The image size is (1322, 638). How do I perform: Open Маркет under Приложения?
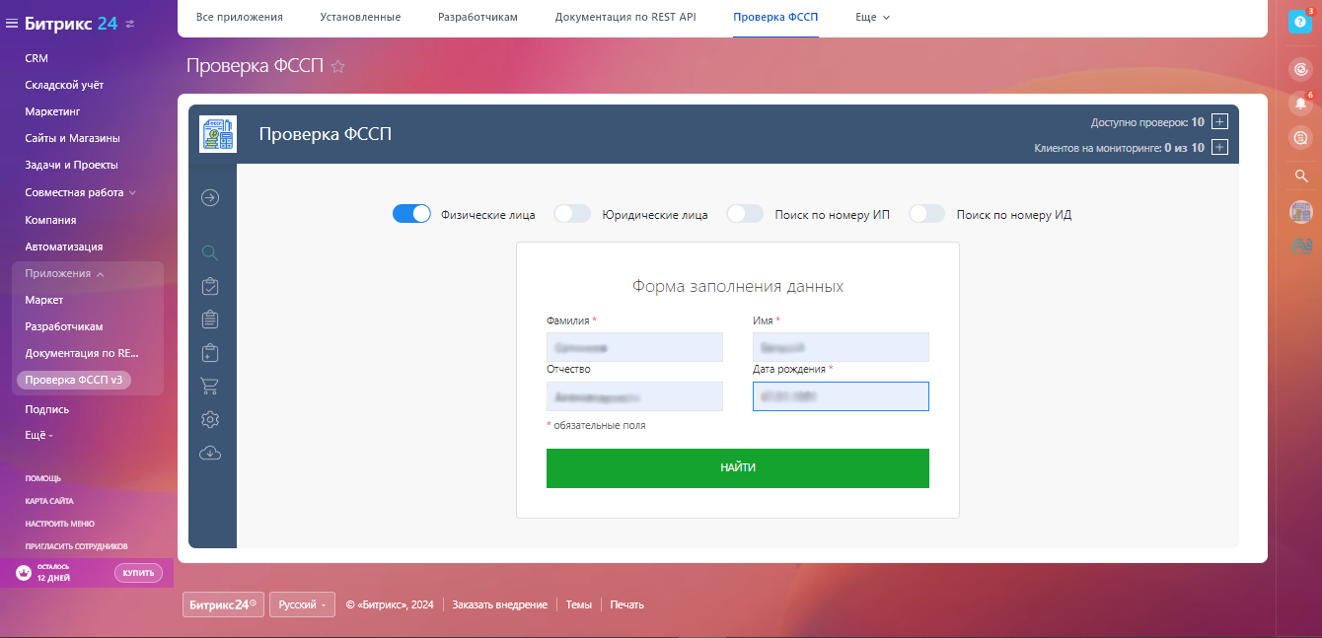[x=44, y=300]
